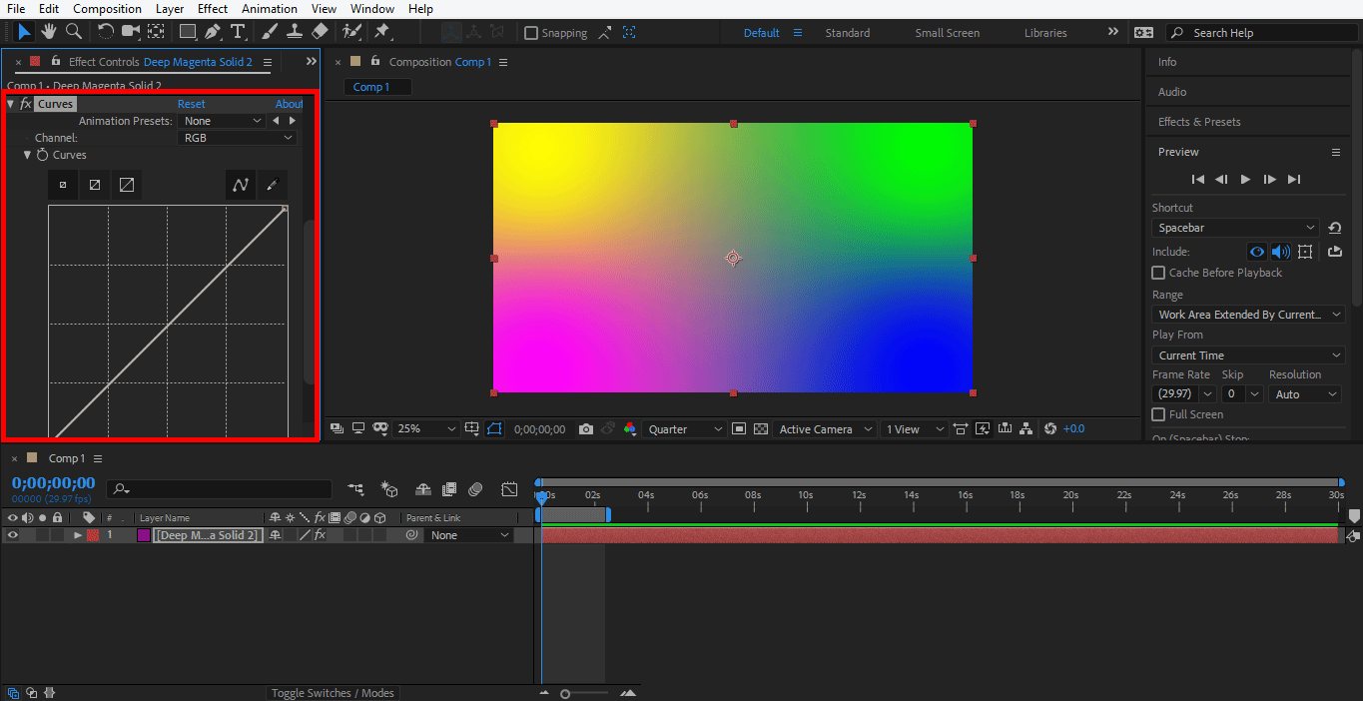Click Reset for the Curves effect

[x=191, y=104]
